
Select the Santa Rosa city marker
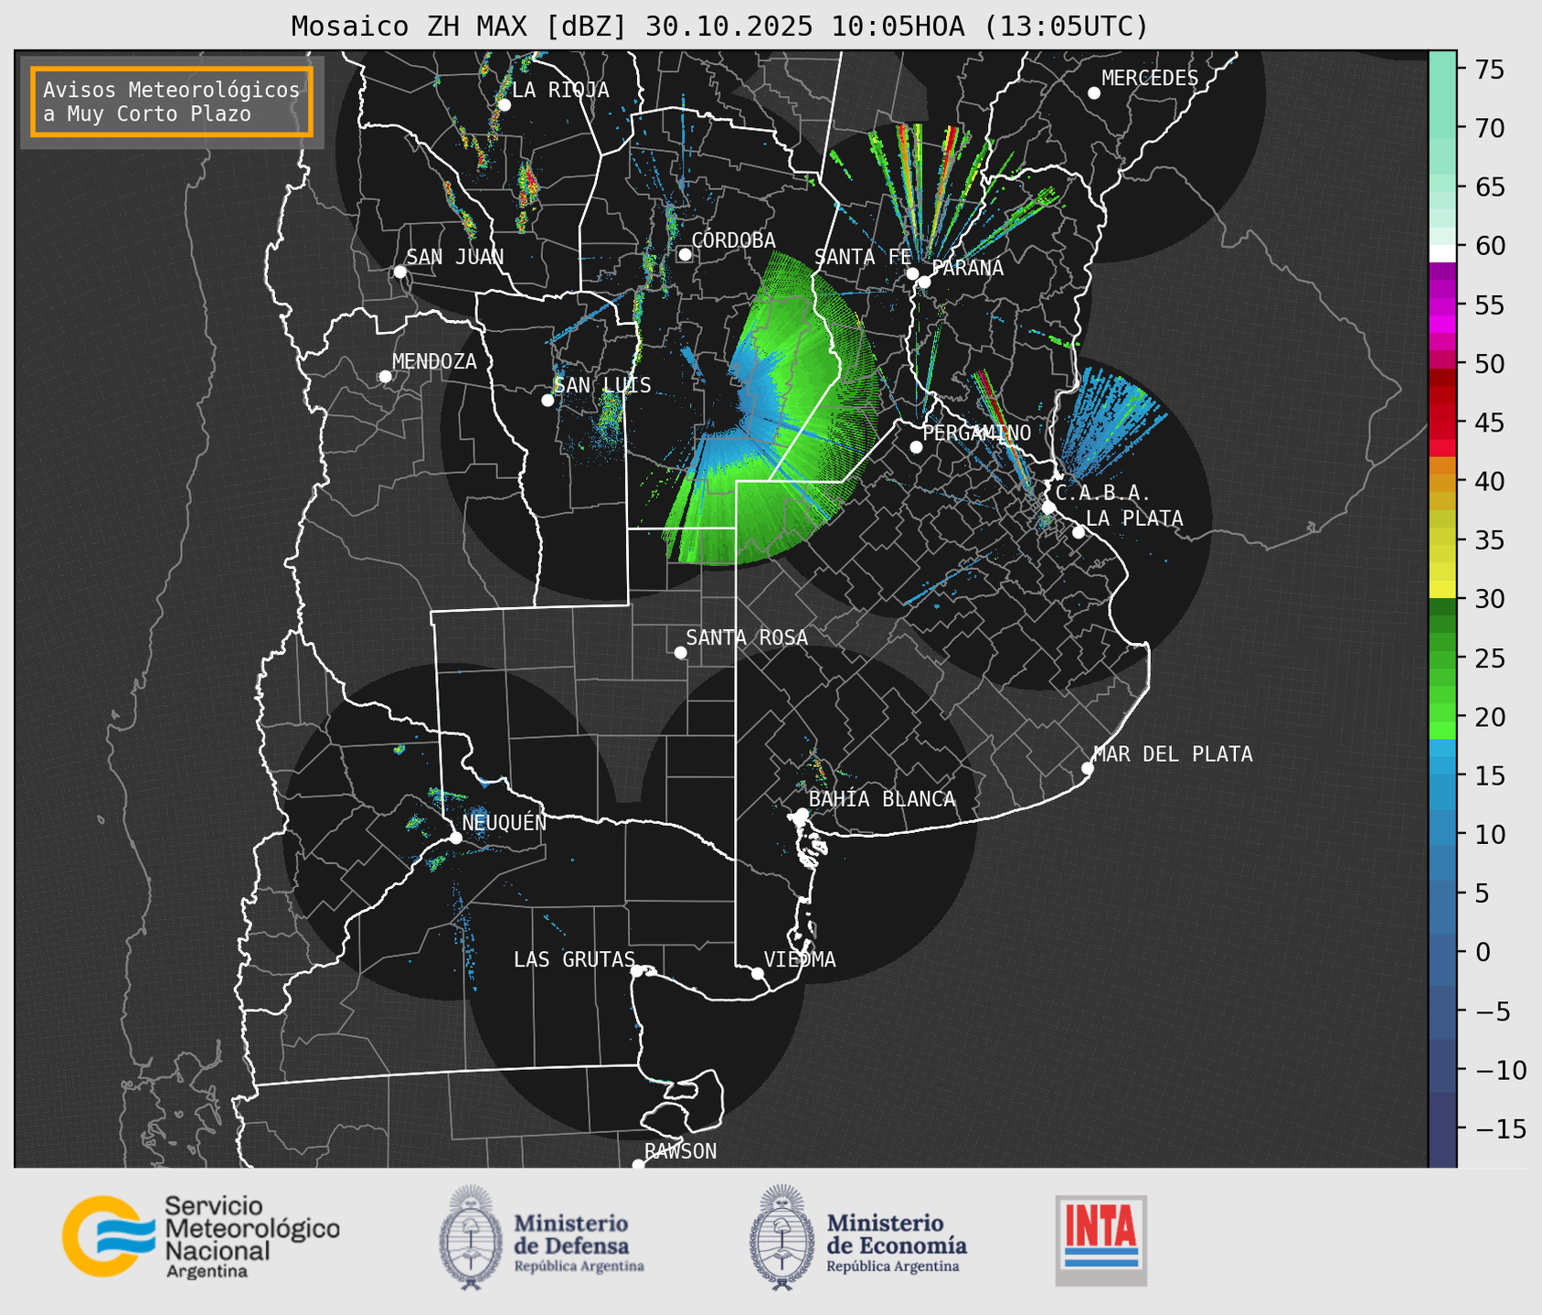coord(680,652)
